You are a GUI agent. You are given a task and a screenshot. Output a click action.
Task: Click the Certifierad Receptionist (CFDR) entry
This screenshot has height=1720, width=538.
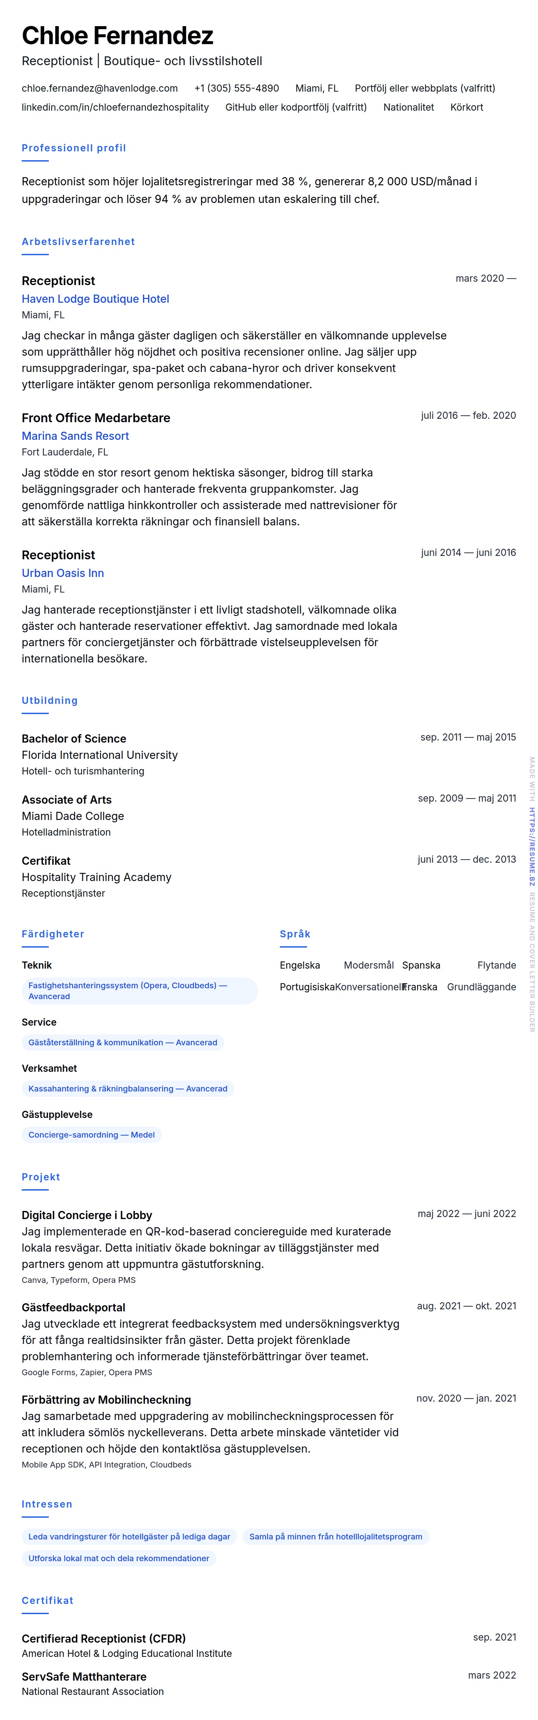[x=103, y=1639]
